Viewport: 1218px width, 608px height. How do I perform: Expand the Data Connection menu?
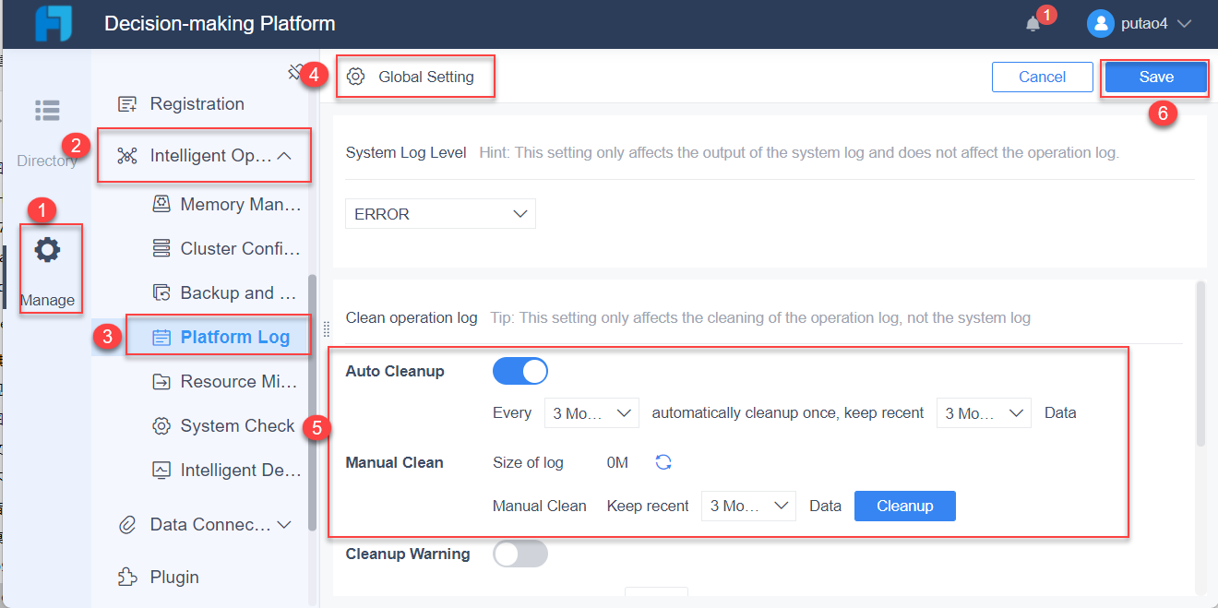point(284,525)
